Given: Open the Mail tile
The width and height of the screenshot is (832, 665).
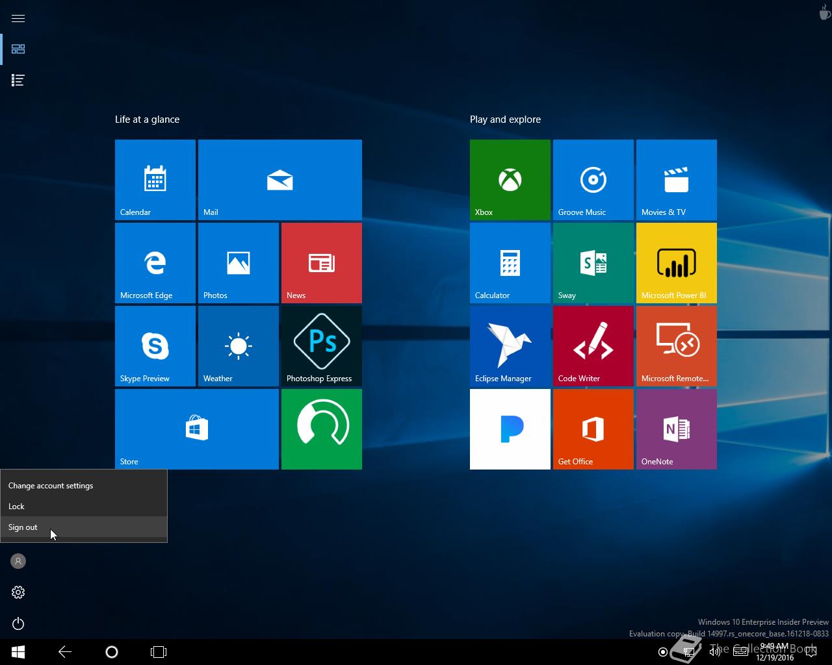Looking at the screenshot, I should click(x=280, y=180).
